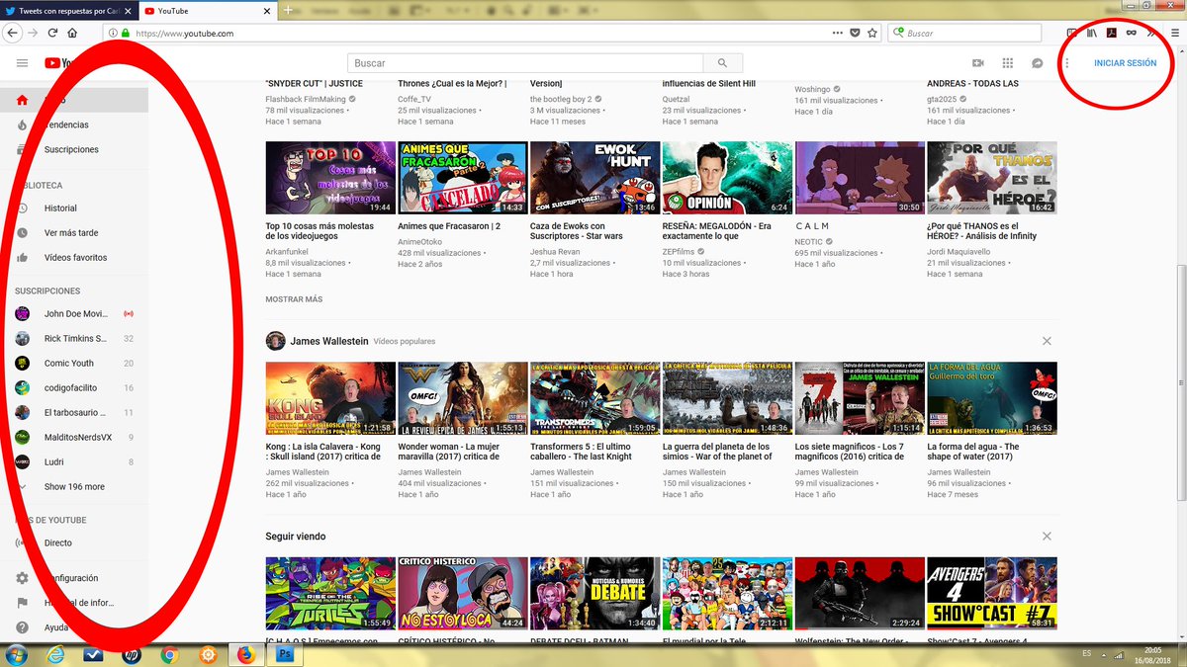The height and width of the screenshot is (667, 1187).
Task: Play Animes que Fracasaron thumbnail
Action: (x=463, y=178)
